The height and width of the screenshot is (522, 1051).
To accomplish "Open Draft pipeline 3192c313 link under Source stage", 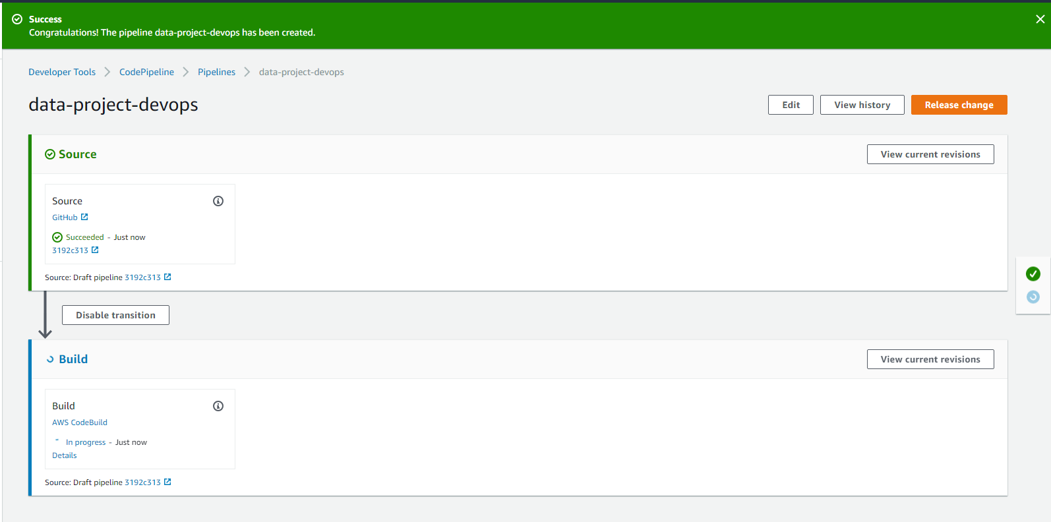I will coord(142,277).
